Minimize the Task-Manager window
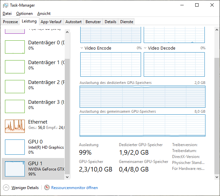The image size is (220, 196). pyautogui.click(x=182, y=5)
